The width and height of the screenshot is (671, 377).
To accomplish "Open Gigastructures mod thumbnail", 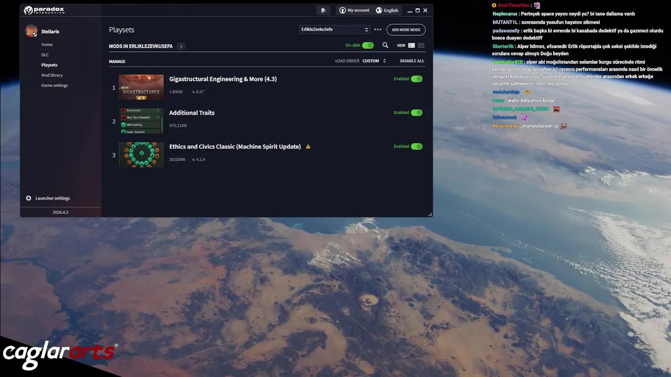I will [x=141, y=87].
